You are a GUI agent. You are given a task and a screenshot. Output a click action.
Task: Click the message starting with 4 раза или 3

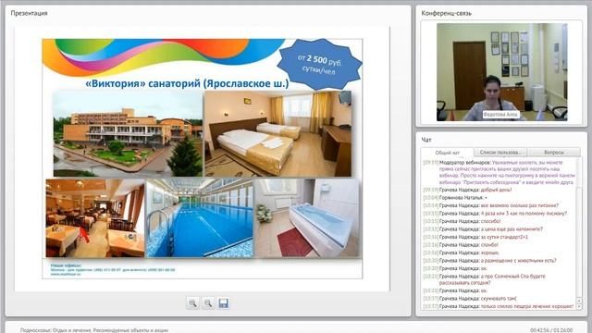pos(495,214)
